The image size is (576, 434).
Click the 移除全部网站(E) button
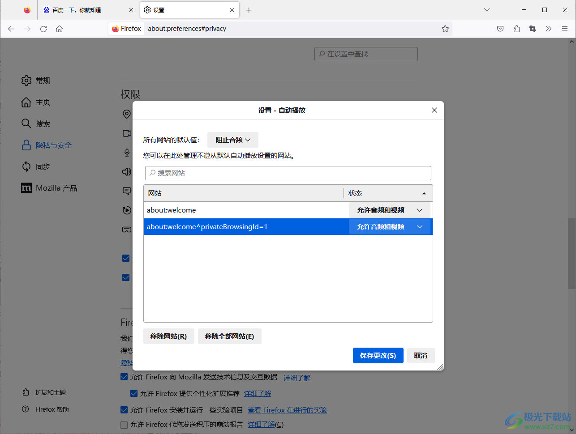pyautogui.click(x=230, y=336)
